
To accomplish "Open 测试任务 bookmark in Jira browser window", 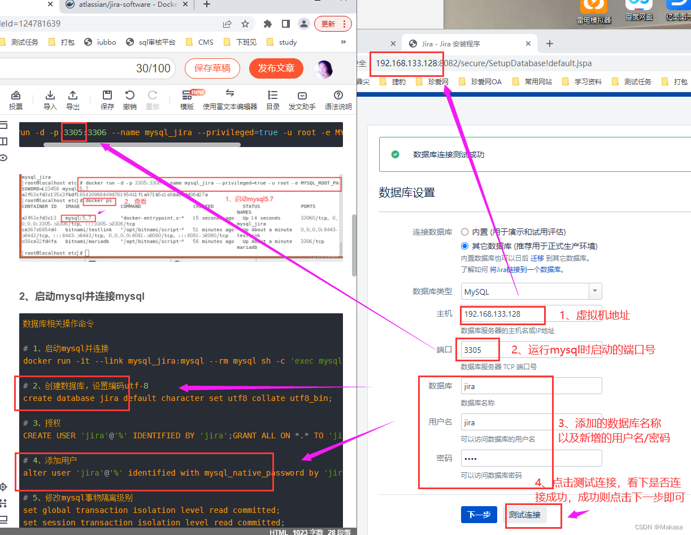I will point(632,81).
